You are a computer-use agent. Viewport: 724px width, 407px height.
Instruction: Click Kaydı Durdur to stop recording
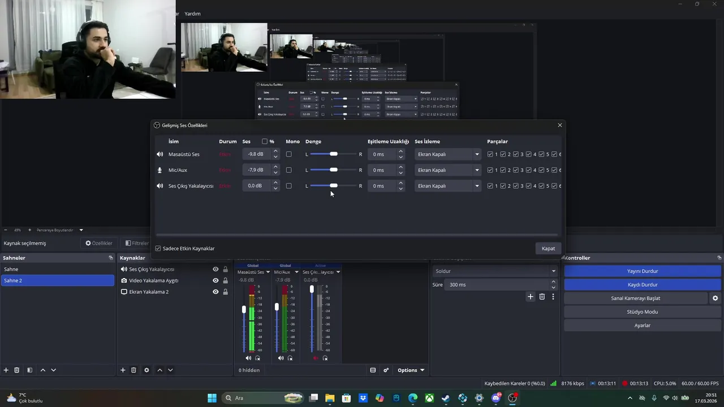(643, 284)
